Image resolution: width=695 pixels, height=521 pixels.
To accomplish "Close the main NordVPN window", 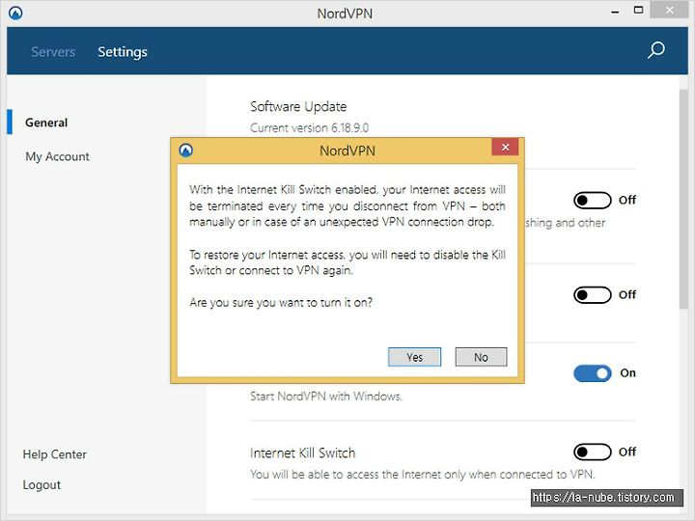I will pyautogui.click(x=669, y=10).
